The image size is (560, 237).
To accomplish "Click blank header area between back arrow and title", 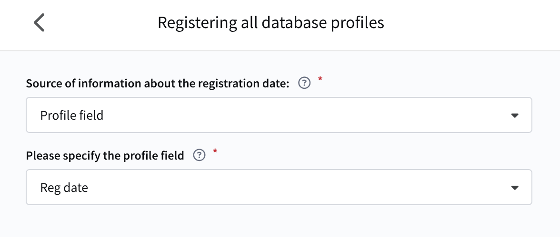I will [100, 23].
